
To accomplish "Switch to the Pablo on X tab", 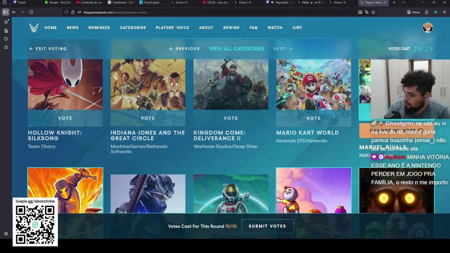I will click(310, 2).
